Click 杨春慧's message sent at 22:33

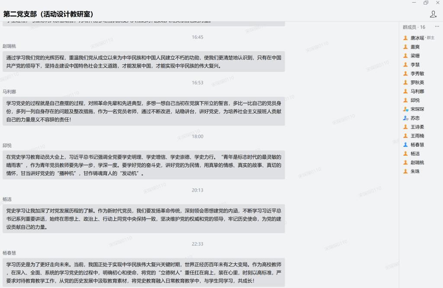pos(144,272)
